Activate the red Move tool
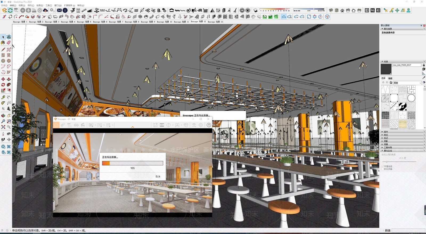426x234 pixels. pos(3,79)
